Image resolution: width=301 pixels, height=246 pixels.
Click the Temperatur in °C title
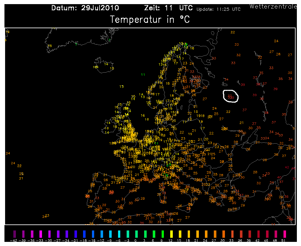click(x=150, y=20)
